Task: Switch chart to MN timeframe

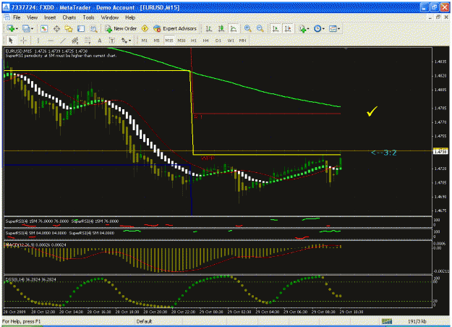Action: coord(243,41)
